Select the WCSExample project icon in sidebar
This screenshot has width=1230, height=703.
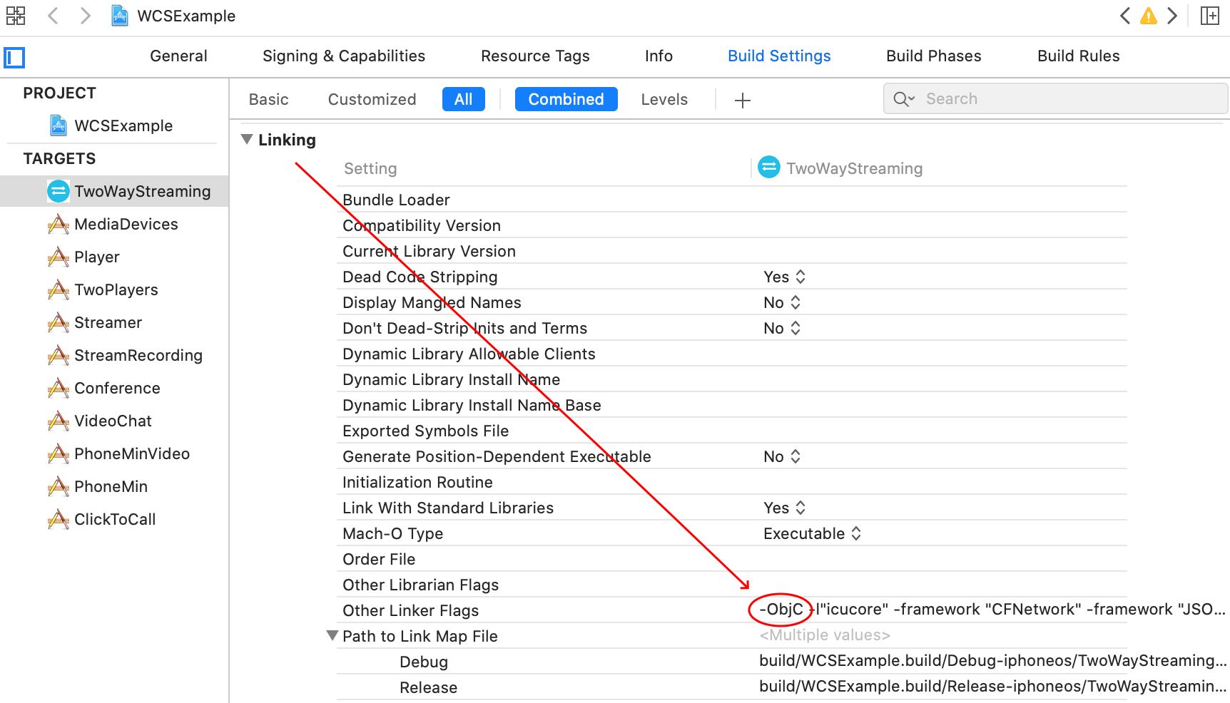[x=59, y=125]
